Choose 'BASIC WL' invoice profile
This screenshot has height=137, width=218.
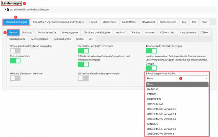click(177, 89)
